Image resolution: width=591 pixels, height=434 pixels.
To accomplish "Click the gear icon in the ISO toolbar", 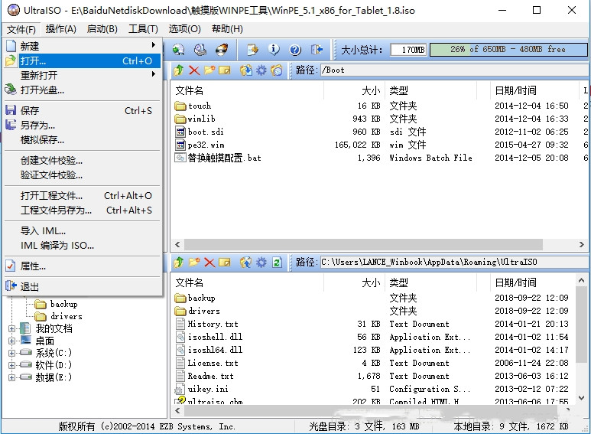I will click(x=261, y=70).
